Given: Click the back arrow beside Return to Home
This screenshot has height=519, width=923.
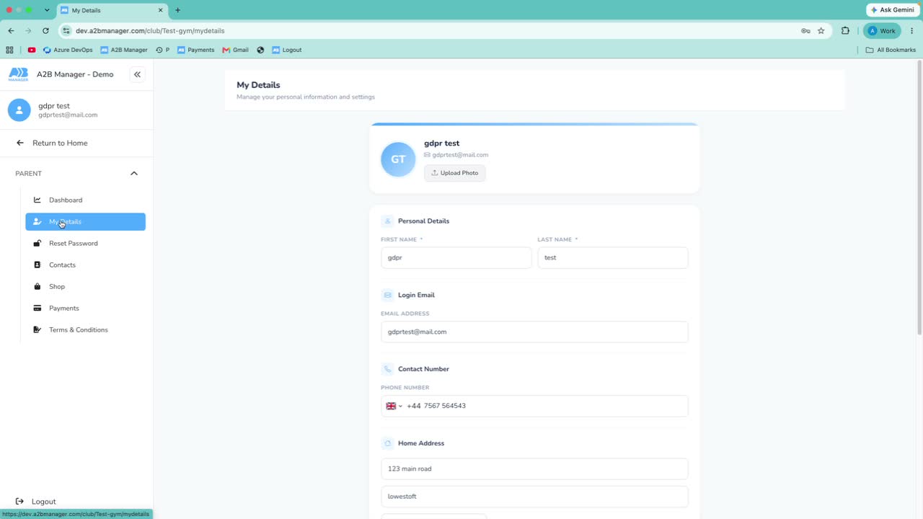Looking at the screenshot, I should coord(20,143).
